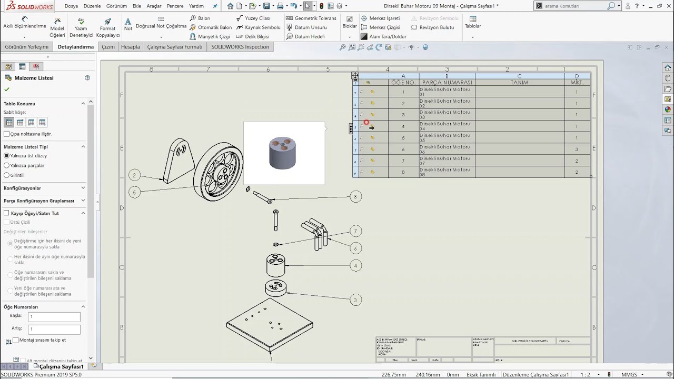Toggle Montaj sırasını takip et checkbox
This screenshot has height=379, width=674.
tap(16, 340)
